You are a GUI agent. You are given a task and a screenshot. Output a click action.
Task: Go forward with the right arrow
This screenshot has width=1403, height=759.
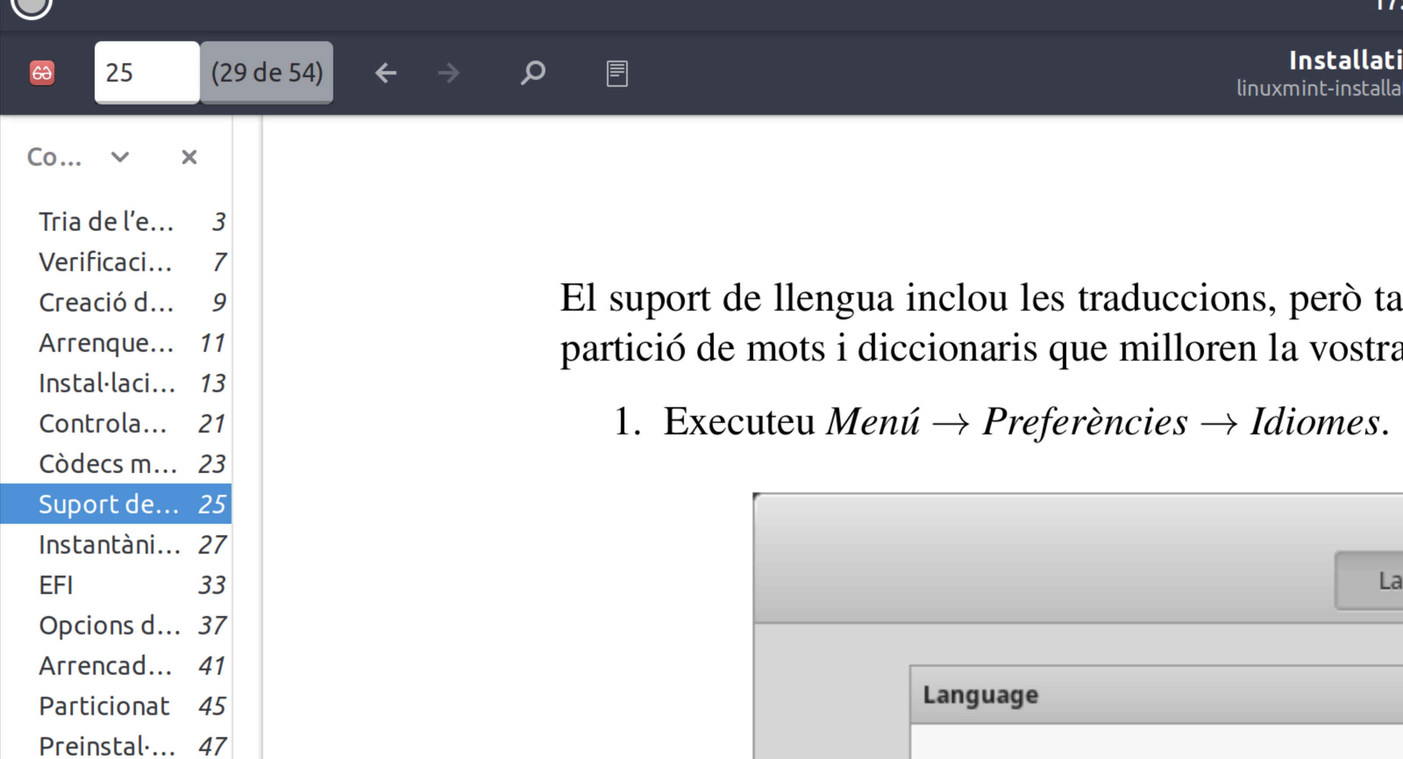click(x=449, y=72)
